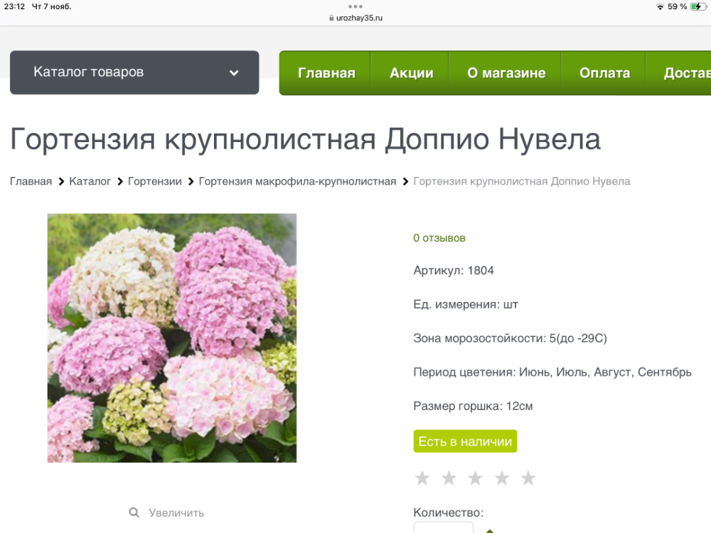The image size is (711, 533).
Task: Open the О магазине page
Action: point(506,73)
